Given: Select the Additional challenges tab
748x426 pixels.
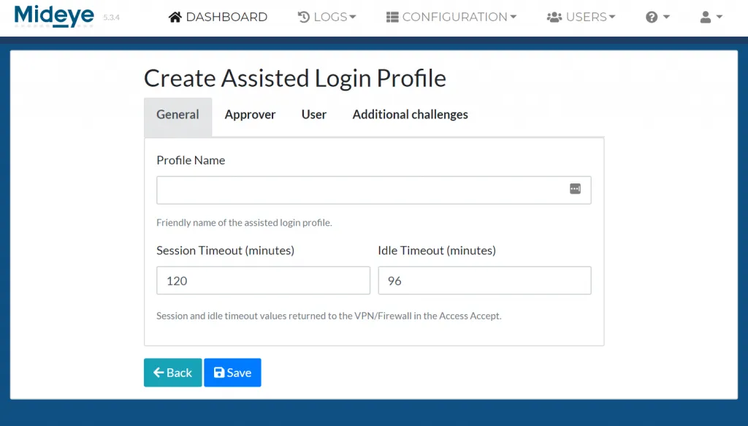Looking at the screenshot, I should pos(410,115).
